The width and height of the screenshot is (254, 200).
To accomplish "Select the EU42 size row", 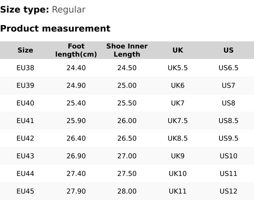I will [x=25, y=138].
